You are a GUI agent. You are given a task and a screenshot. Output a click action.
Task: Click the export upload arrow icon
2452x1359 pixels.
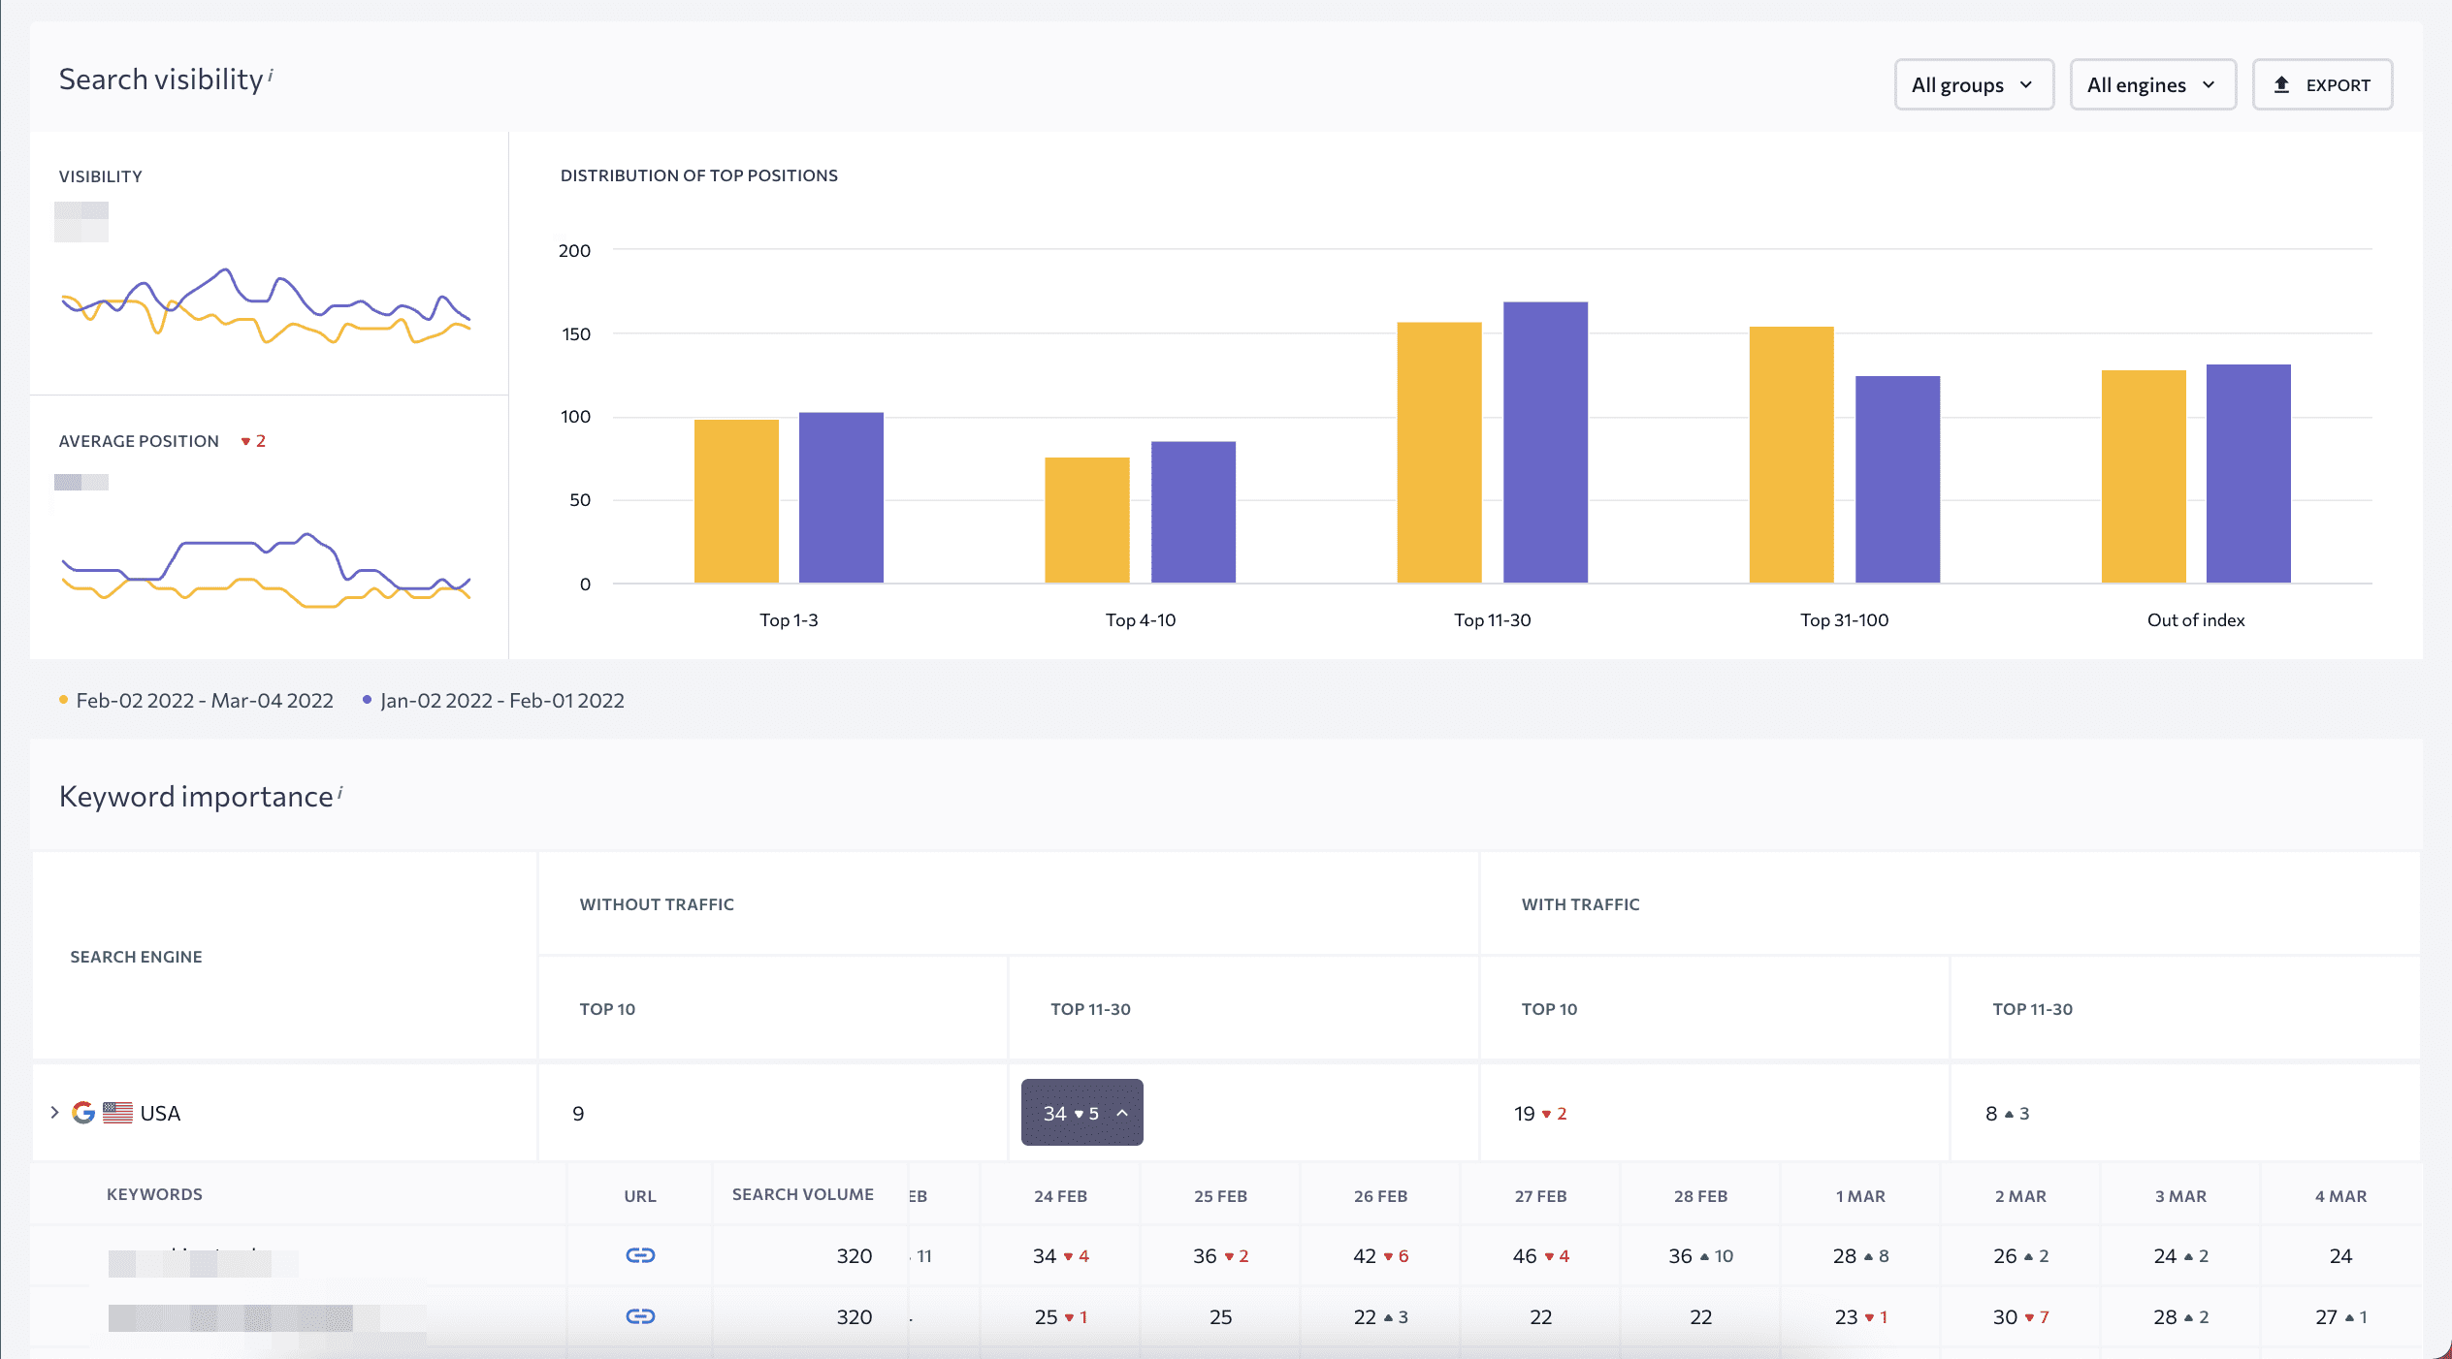(x=2281, y=85)
